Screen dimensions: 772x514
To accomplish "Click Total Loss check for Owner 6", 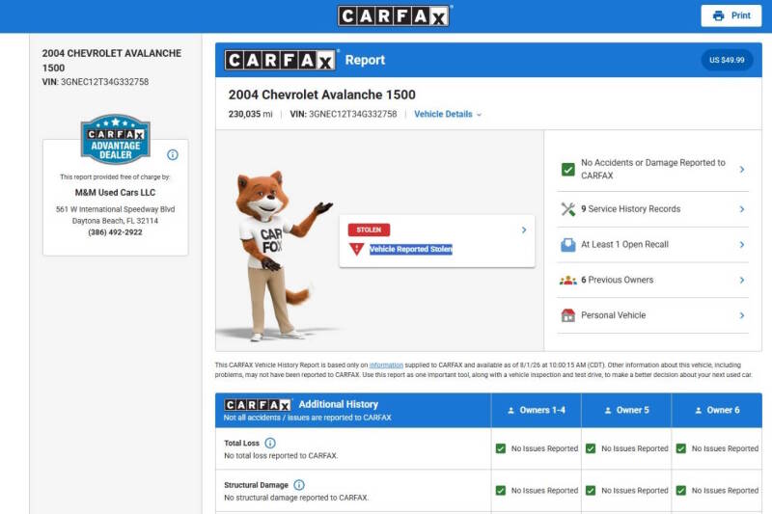I will (x=681, y=448).
